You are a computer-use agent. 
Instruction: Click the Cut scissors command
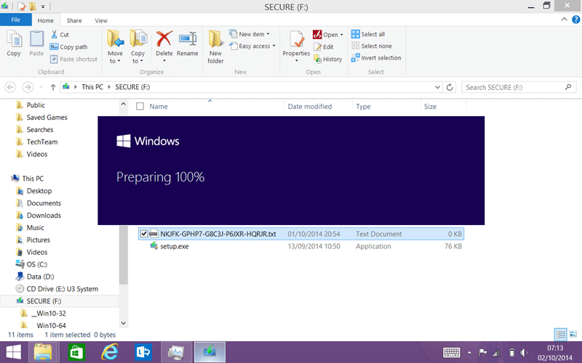(60, 34)
